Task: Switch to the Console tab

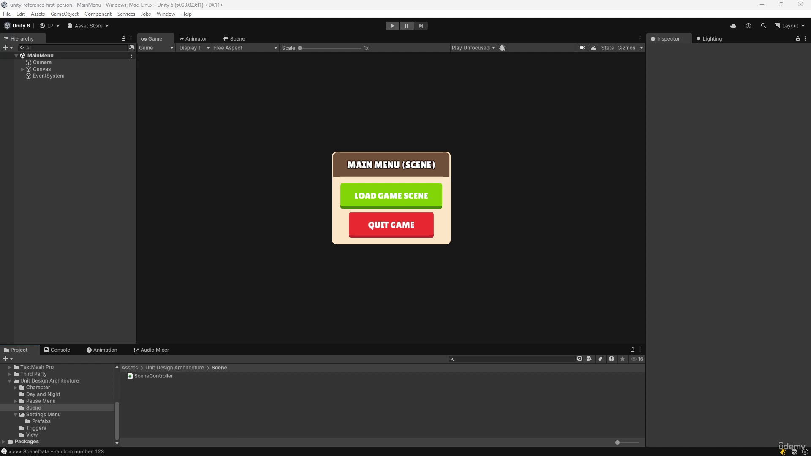Action: pos(57,350)
